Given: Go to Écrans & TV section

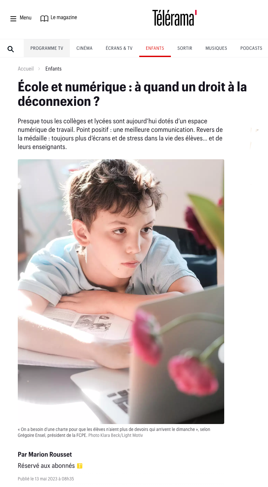Looking at the screenshot, I should pyautogui.click(x=119, y=48).
